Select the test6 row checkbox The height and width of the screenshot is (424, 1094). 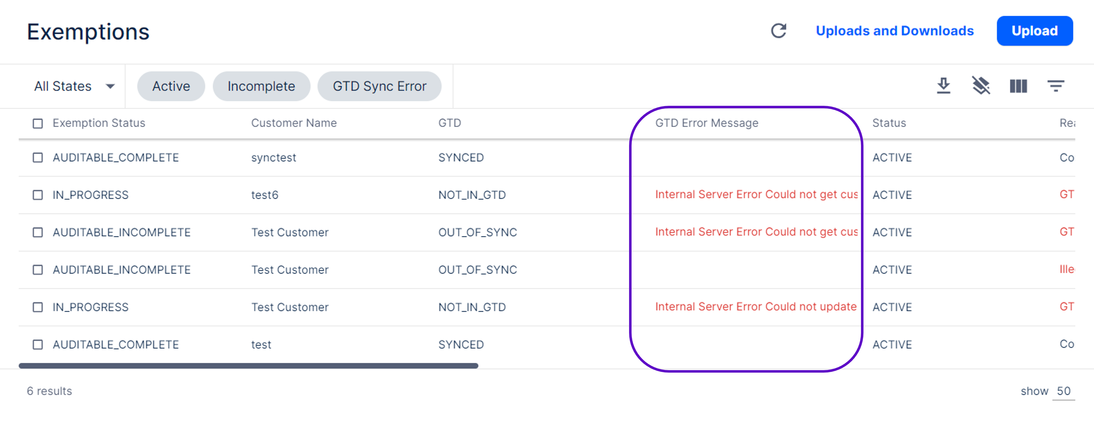38,195
